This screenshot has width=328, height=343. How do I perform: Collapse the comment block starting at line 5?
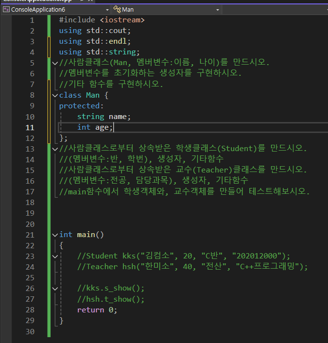(55, 63)
